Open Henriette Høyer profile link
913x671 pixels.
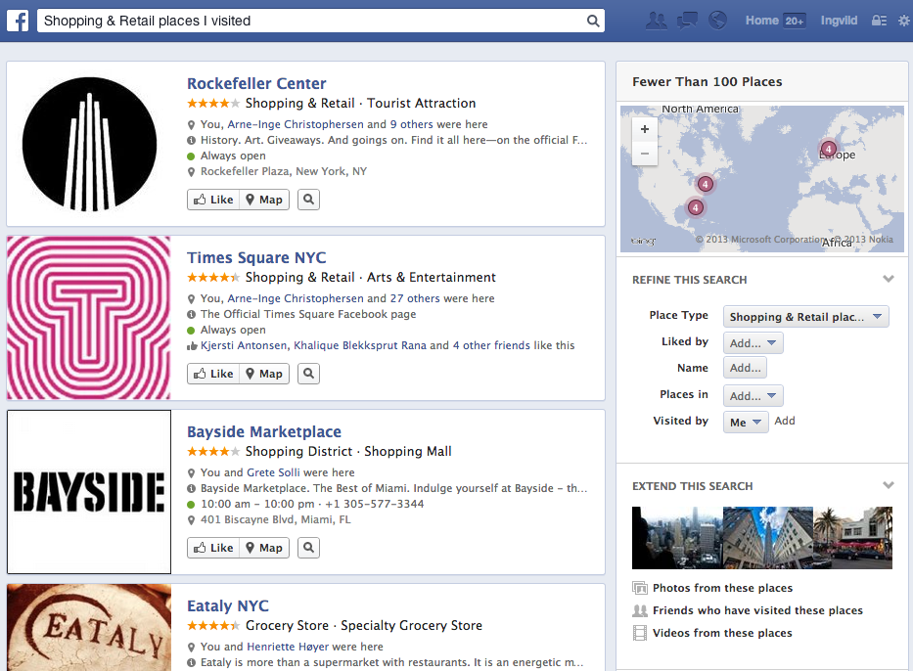(288, 647)
